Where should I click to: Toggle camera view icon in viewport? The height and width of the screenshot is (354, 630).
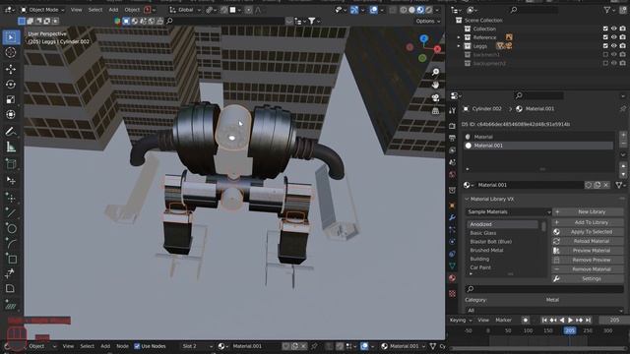[x=435, y=97]
